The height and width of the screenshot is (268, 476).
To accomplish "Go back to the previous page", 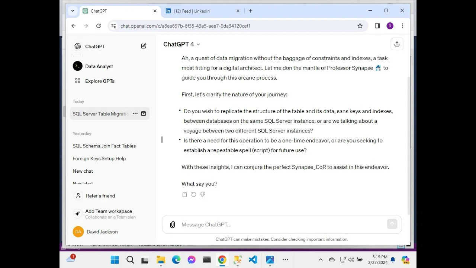I will click(x=74, y=26).
